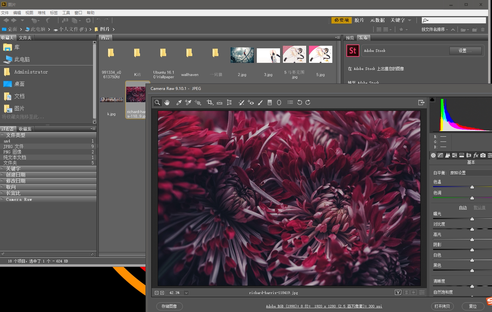Image resolution: width=492 pixels, height=312 pixels.
Task: Click the 存储图像 button
Action: pyautogui.click(x=169, y=306)
